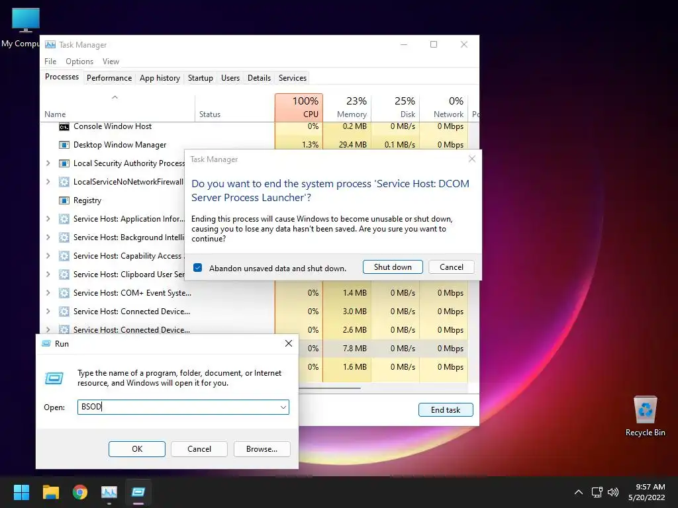
Task: Open the File menu in Task Manager
Action: (50, 62)
